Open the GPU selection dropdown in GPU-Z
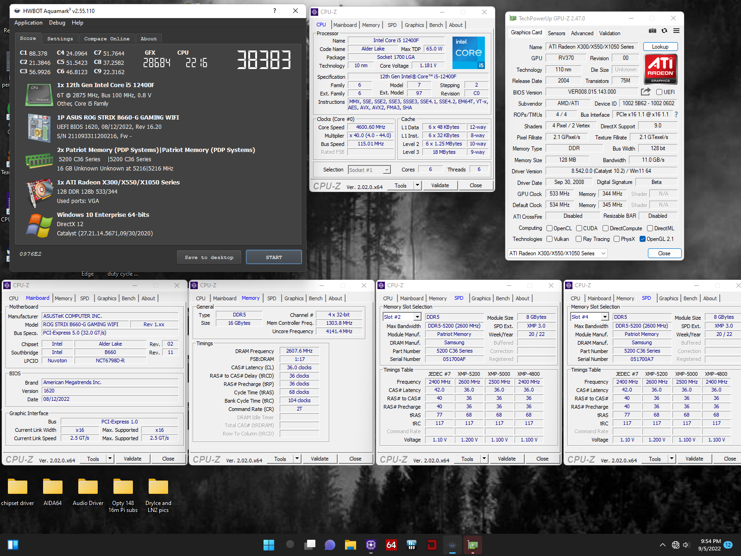The image size is (741, 556). tap(558, 253)
